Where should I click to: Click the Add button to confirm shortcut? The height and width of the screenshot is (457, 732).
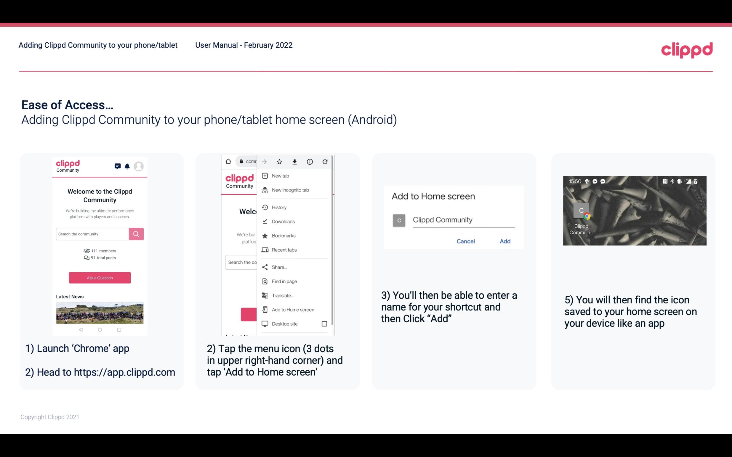pyautogui.click(x=504, y=241)
